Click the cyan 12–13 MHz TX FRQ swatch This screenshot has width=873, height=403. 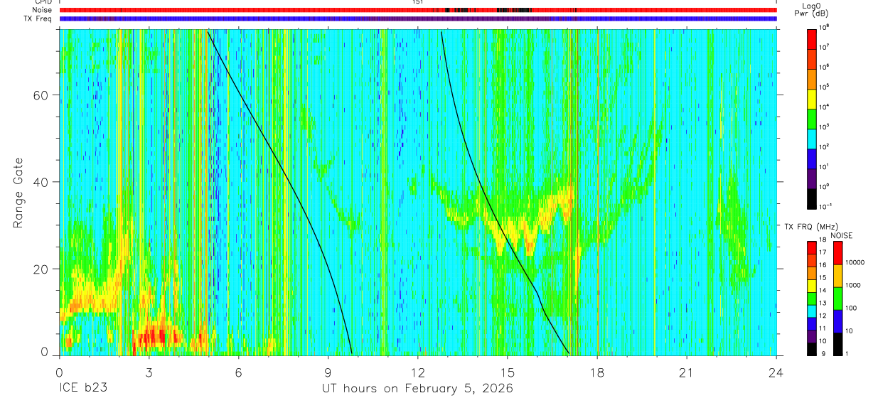point(812,311)
